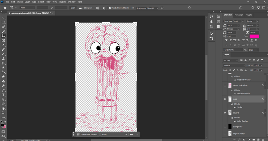Select the Horizontal Type tool
This screenshot has height=141, width=268.
click(3, 95)
